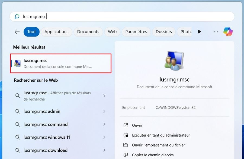The width and height of the screenshot is (244, 159).
Task: Expand the lusrmgr.msc download suggestion chevron
Action: point(104,150)
